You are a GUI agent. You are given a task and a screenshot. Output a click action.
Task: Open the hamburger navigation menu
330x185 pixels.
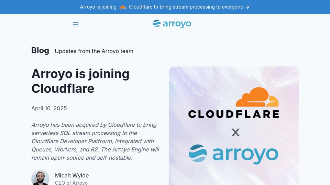click(x=76, y=24)
